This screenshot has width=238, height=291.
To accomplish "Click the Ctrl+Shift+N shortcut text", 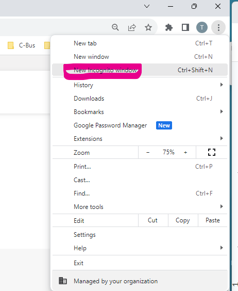I will 195,70.
